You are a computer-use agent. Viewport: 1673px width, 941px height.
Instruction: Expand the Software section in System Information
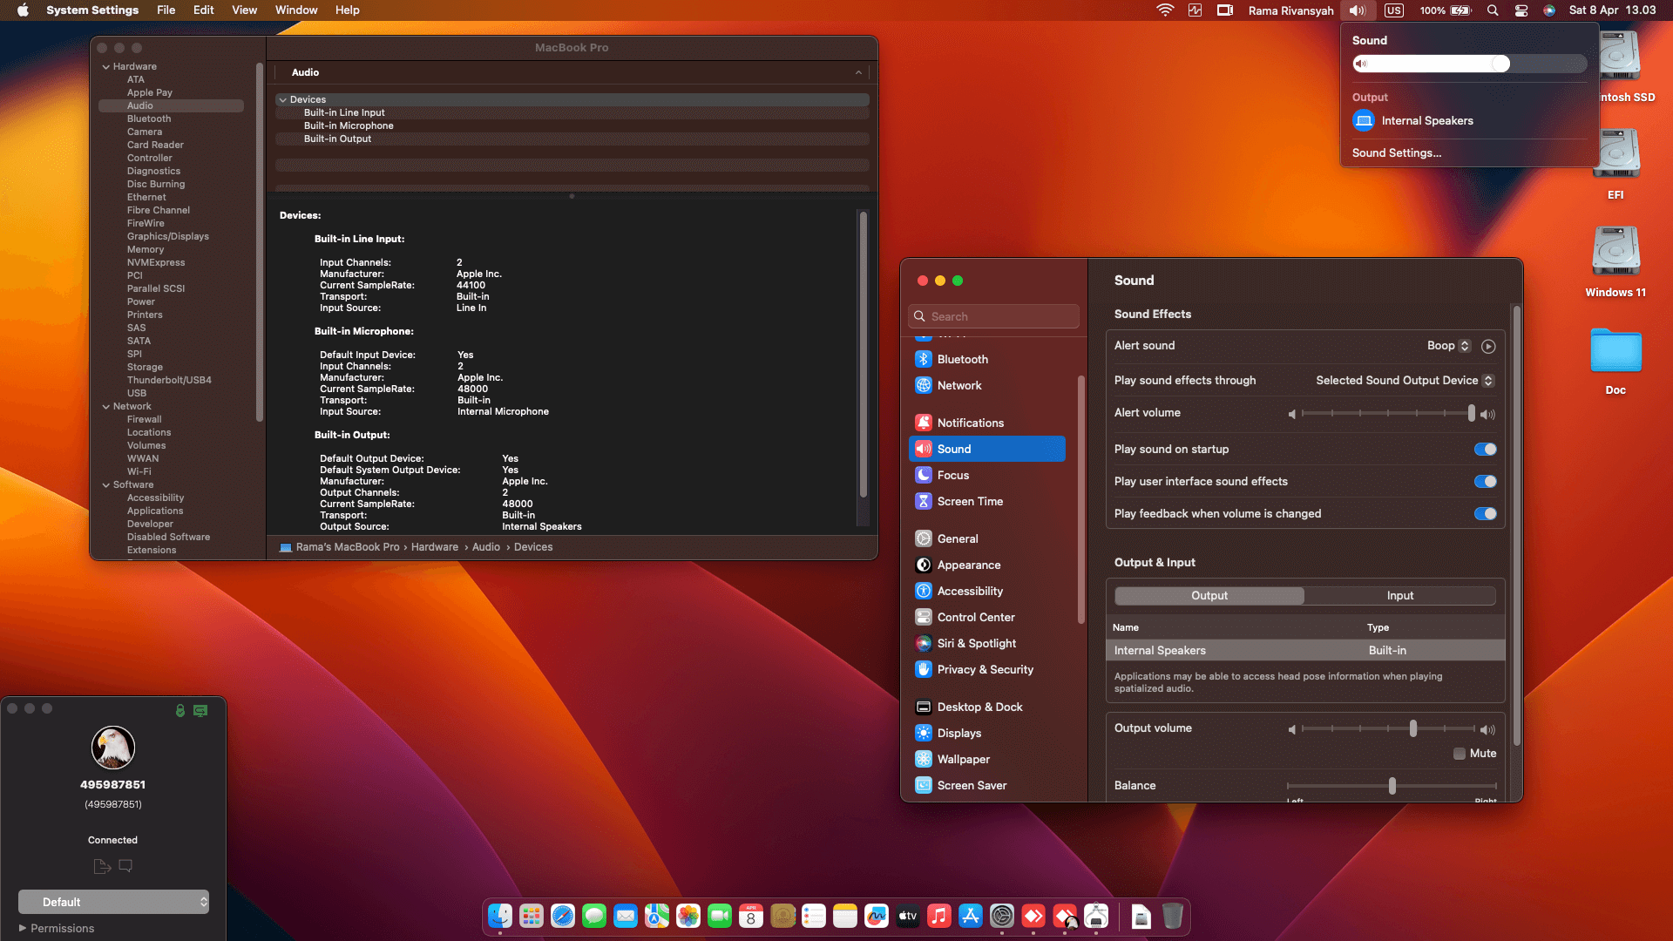tap(106, 484)
